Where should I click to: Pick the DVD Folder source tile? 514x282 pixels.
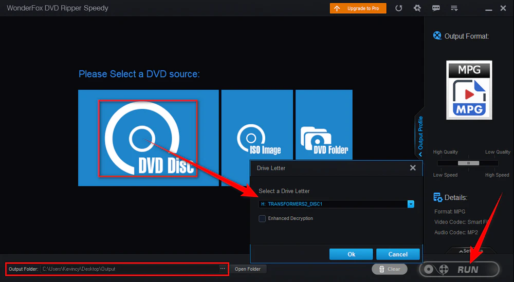[324, 125]
